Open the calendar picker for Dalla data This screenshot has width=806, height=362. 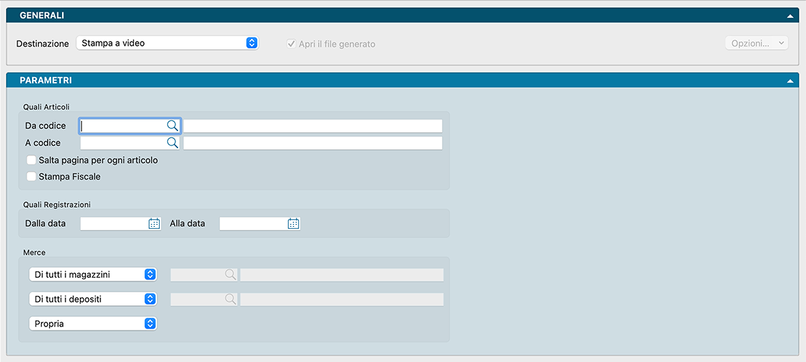154,223
